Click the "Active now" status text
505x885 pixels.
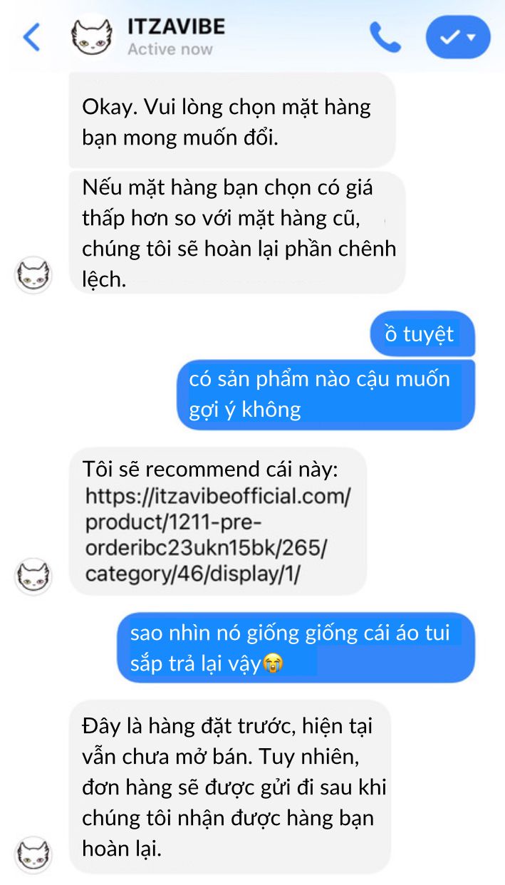(170, 49)
